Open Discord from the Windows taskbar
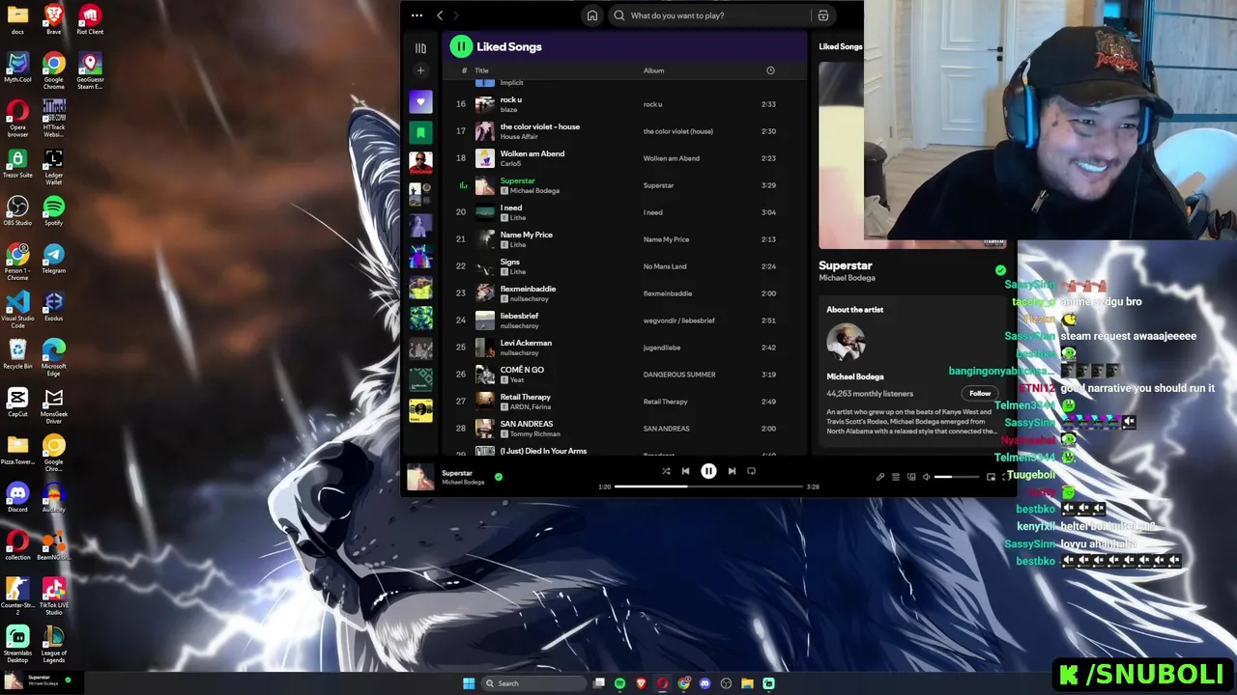1237x695 pixels. pyautogui.click(x=705, y=683)
